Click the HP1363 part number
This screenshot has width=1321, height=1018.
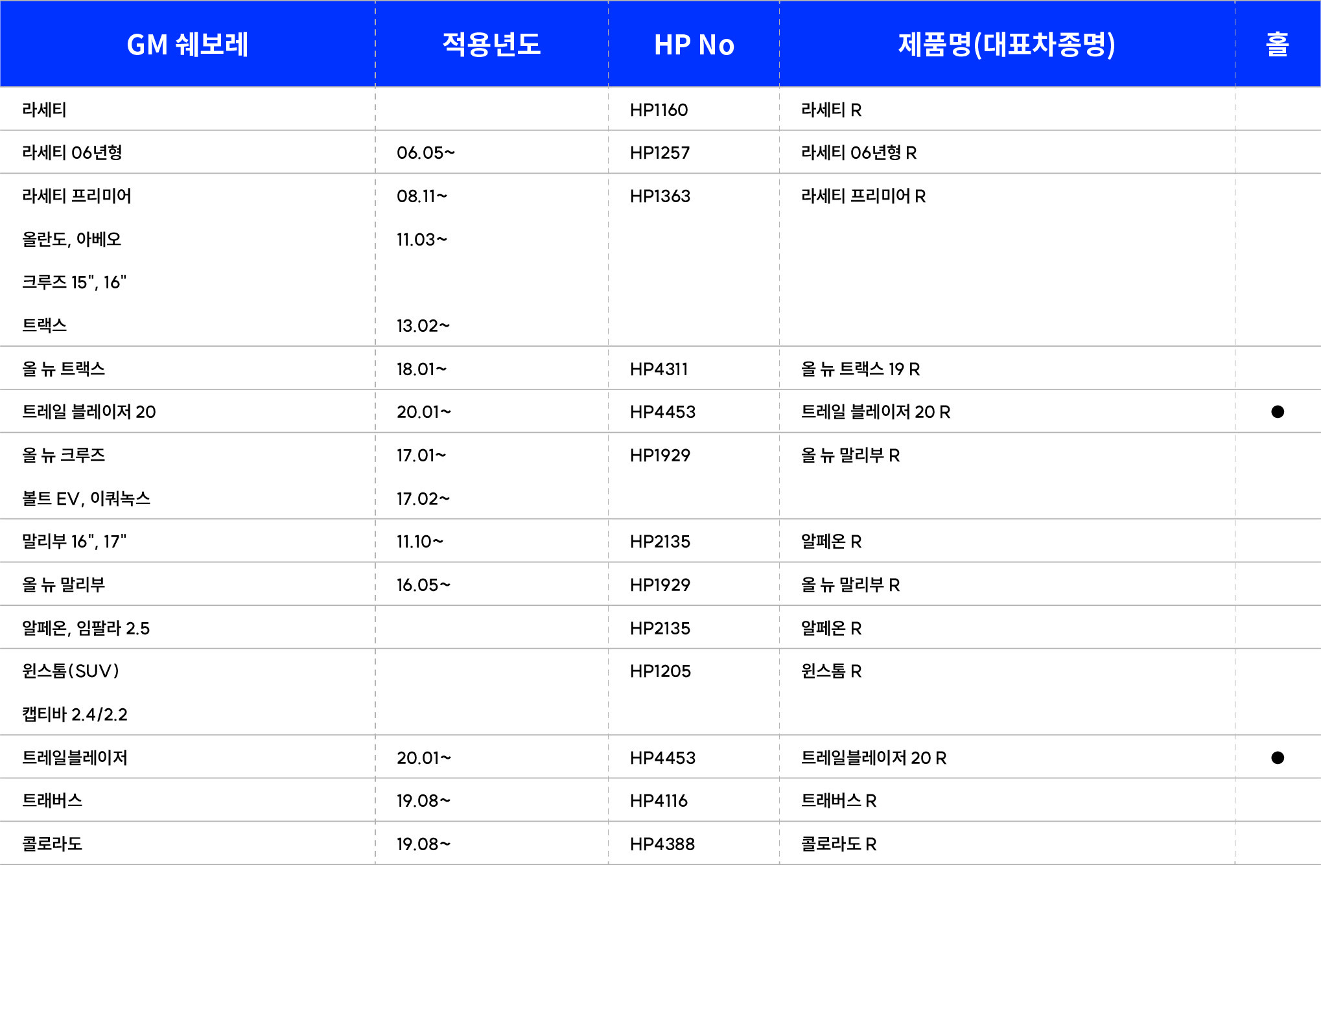click(x=660, y=196)
